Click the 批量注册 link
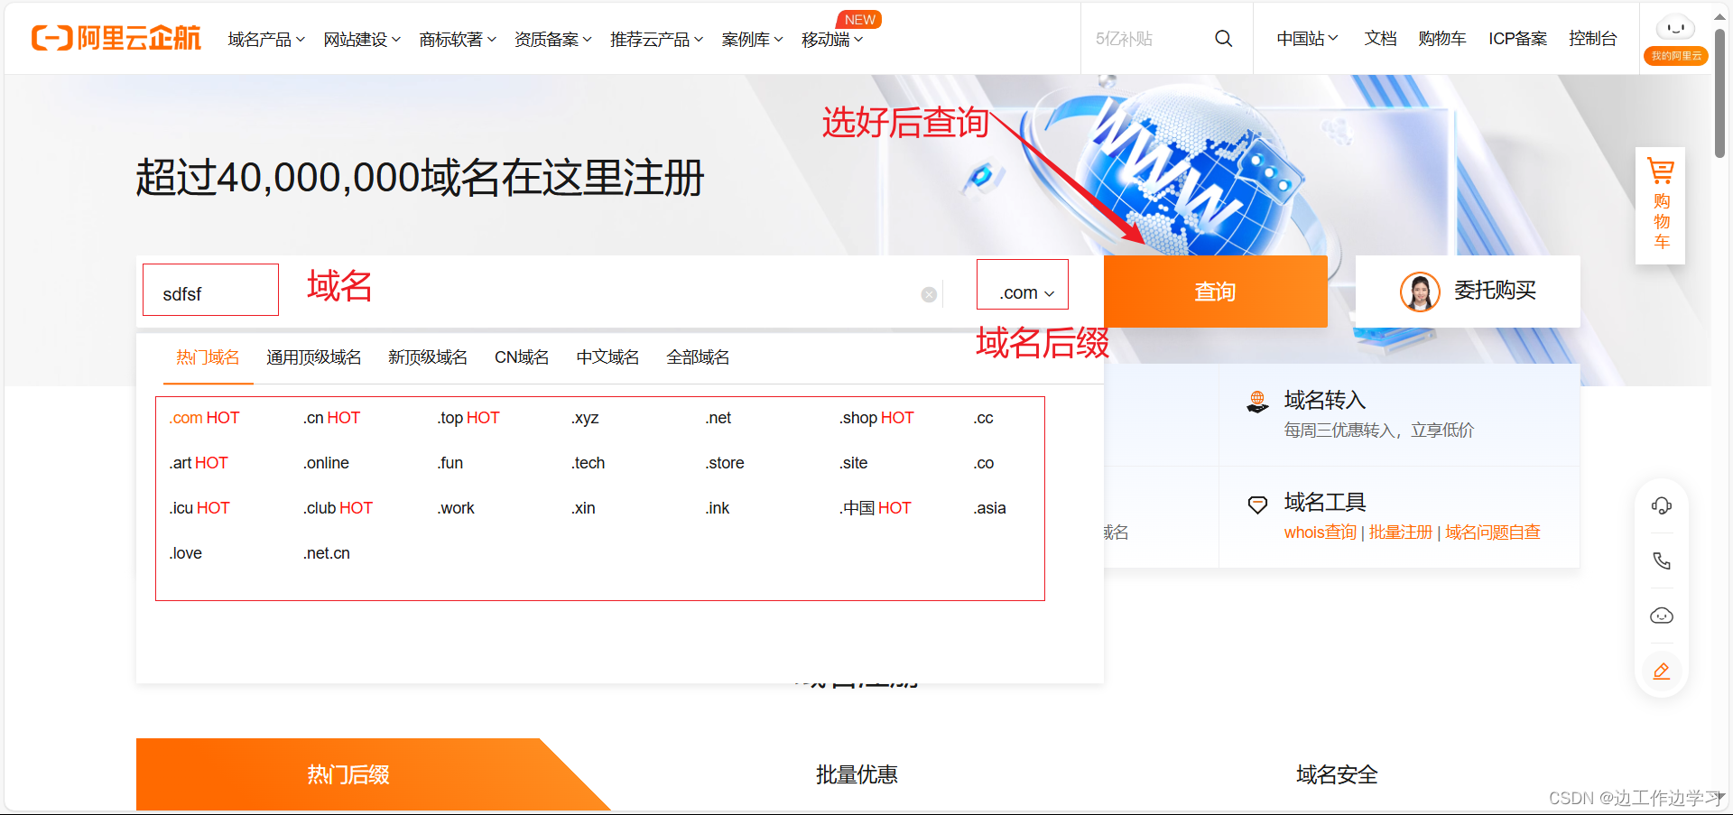 coord(1401,533)
